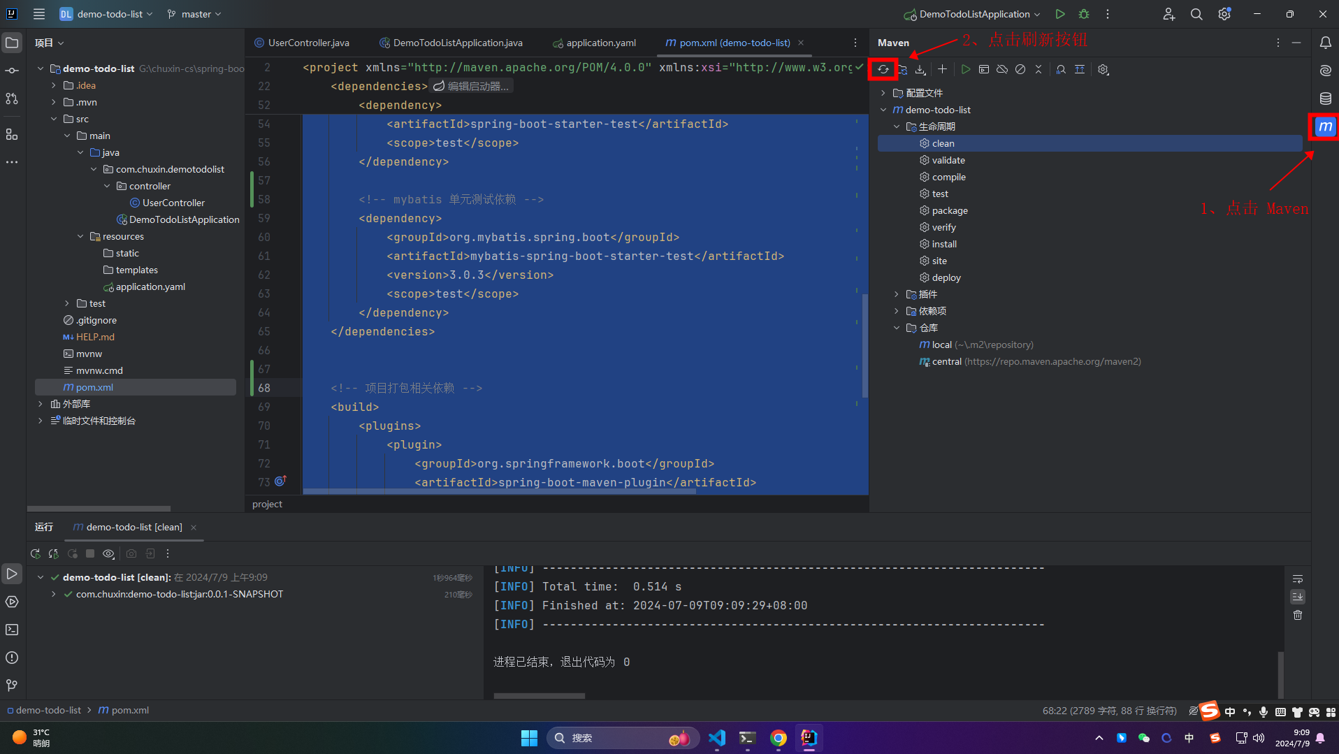Open the Maven settings gear icon
The width and height of the screenshot is (1339, 754).
tap(1103, 69)
